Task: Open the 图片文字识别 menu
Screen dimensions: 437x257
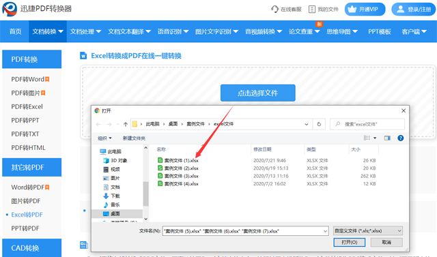Action: pos(216,31)
